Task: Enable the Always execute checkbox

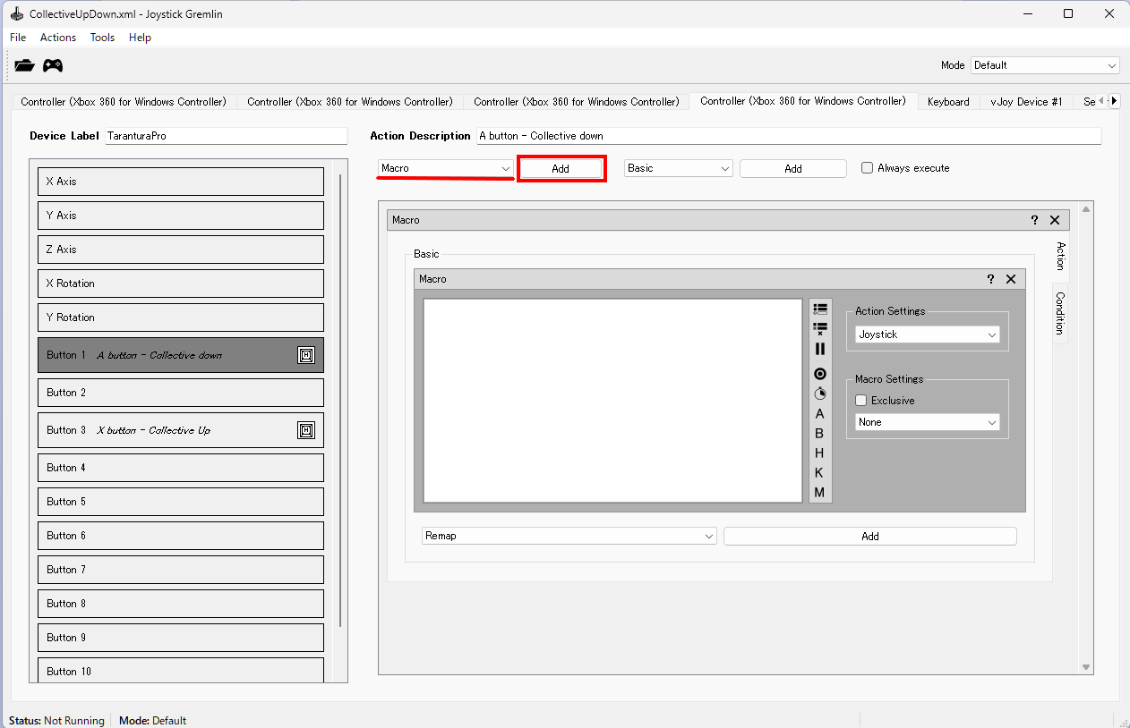Action: click(x=867, y=168)
